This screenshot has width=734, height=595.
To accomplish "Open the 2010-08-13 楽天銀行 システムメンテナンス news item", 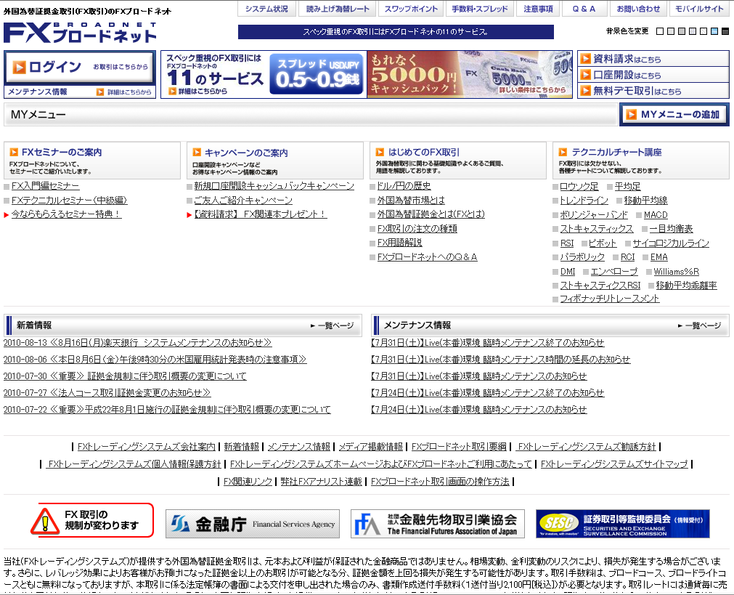I will coord(138,343).
